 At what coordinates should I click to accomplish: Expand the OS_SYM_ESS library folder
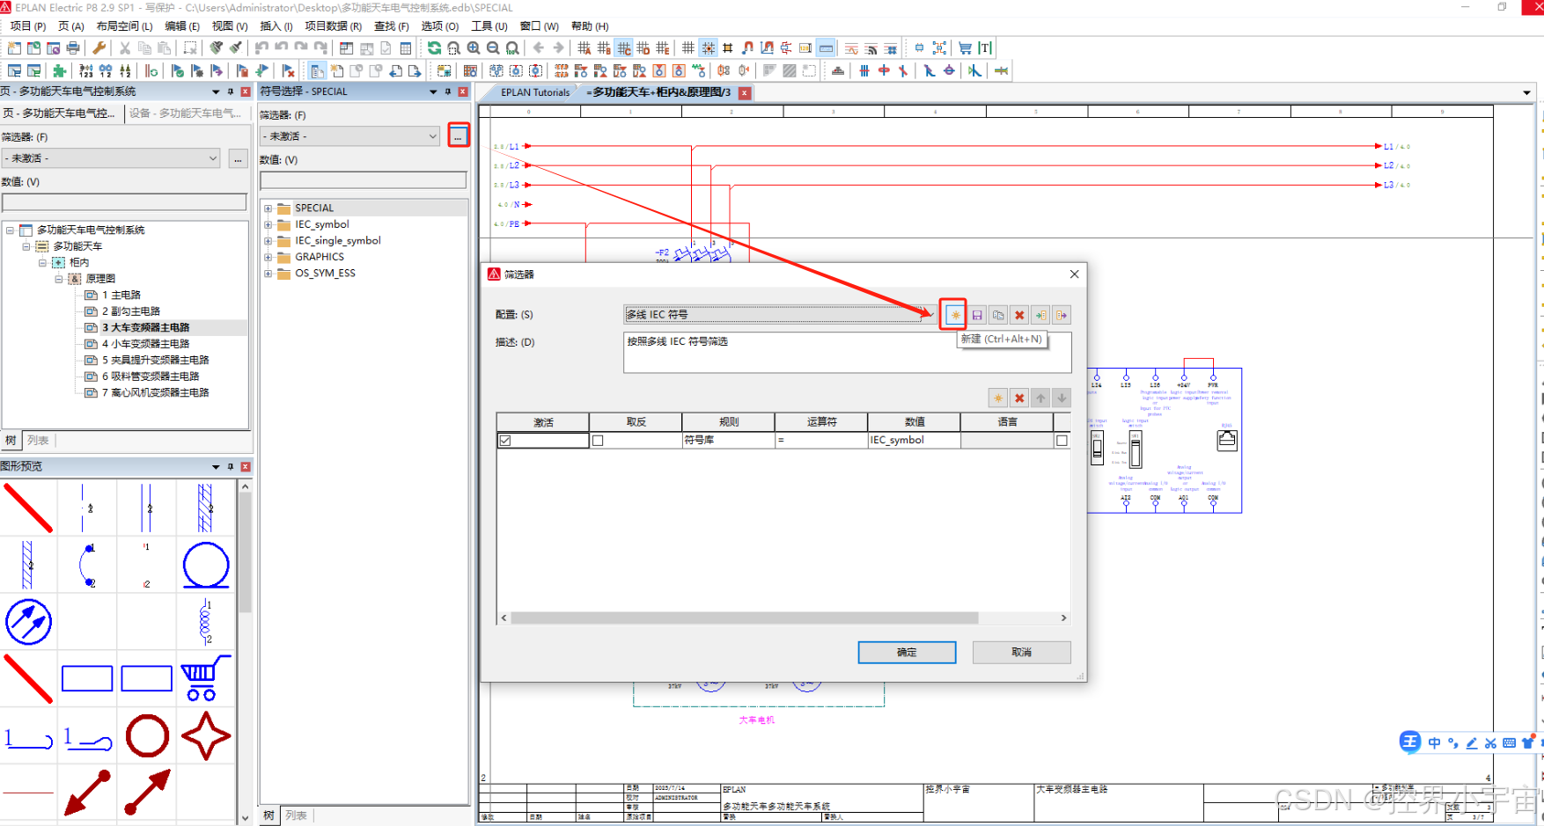point(268,274)
